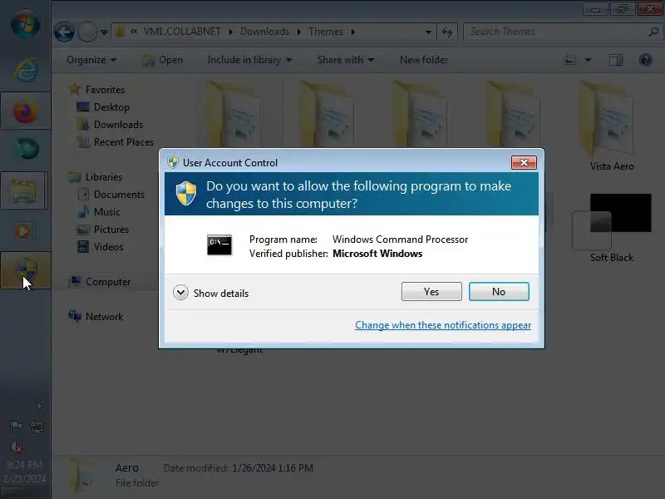The width and height of the screenshot is (665, 499).
Task: Open Share with dropdown
Action: click(x=346, y=60)
